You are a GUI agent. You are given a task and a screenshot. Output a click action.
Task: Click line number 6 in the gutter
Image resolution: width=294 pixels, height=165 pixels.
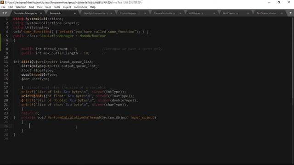point(7,40)
